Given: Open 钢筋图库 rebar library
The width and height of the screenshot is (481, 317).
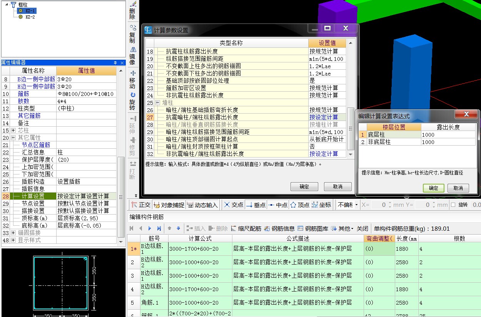Looking at the screenshot, I should pyautogui.click(x=313, y=228).
